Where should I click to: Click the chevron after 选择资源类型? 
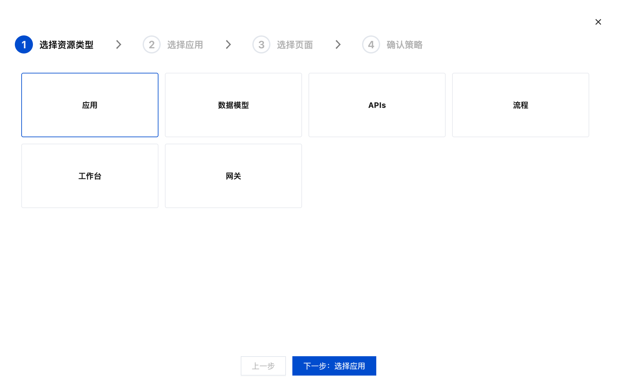click(118, 44)
